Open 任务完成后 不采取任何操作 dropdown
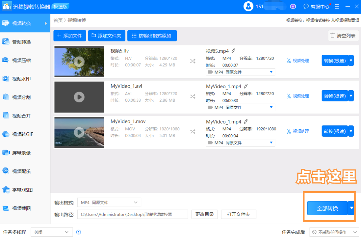 point(334,232)
